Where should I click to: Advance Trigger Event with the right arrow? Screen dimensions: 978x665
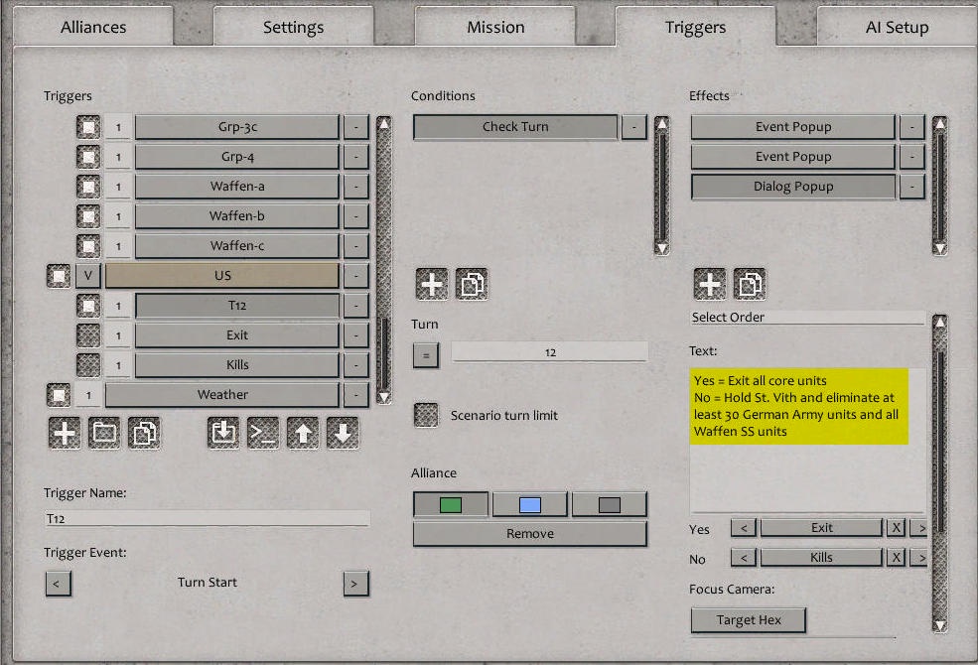point(355,584)
